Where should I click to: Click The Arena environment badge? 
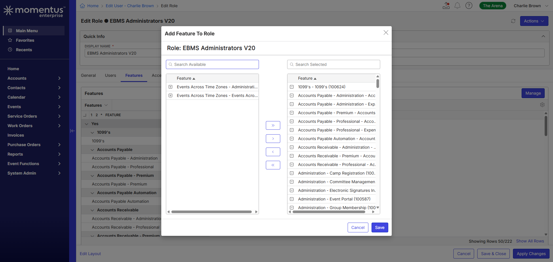tap(493, 6)
